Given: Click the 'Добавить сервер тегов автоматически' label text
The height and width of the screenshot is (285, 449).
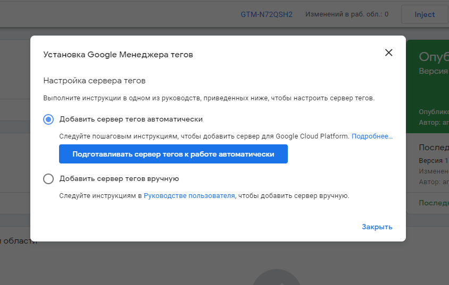Looking at the screenshot, I should coord(131,119).
